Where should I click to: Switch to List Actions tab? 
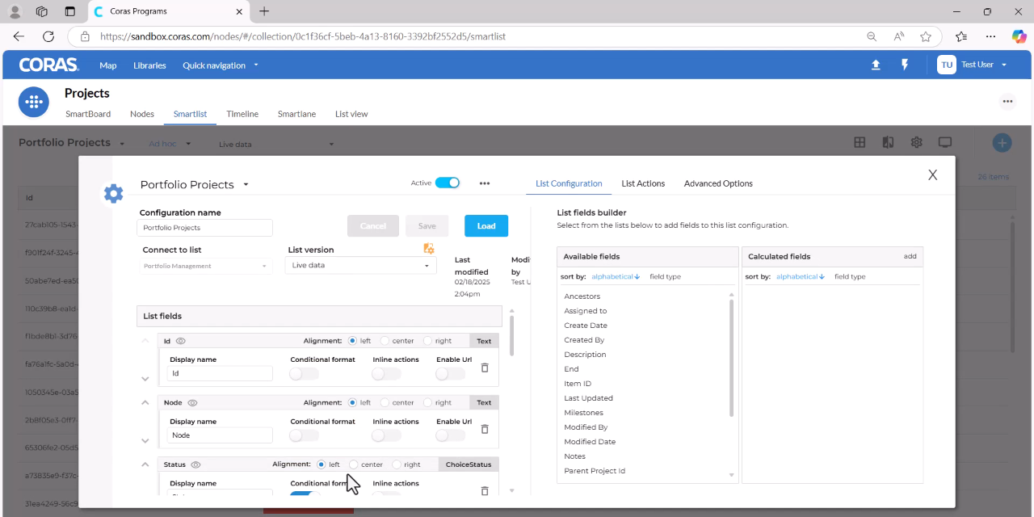click(x=643, y=183)
